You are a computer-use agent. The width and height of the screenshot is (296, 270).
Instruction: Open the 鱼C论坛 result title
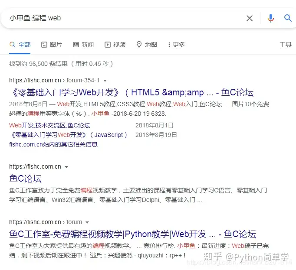[x=25, y=179]
